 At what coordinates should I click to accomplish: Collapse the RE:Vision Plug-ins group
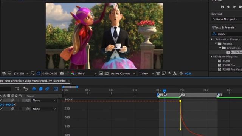212,57
